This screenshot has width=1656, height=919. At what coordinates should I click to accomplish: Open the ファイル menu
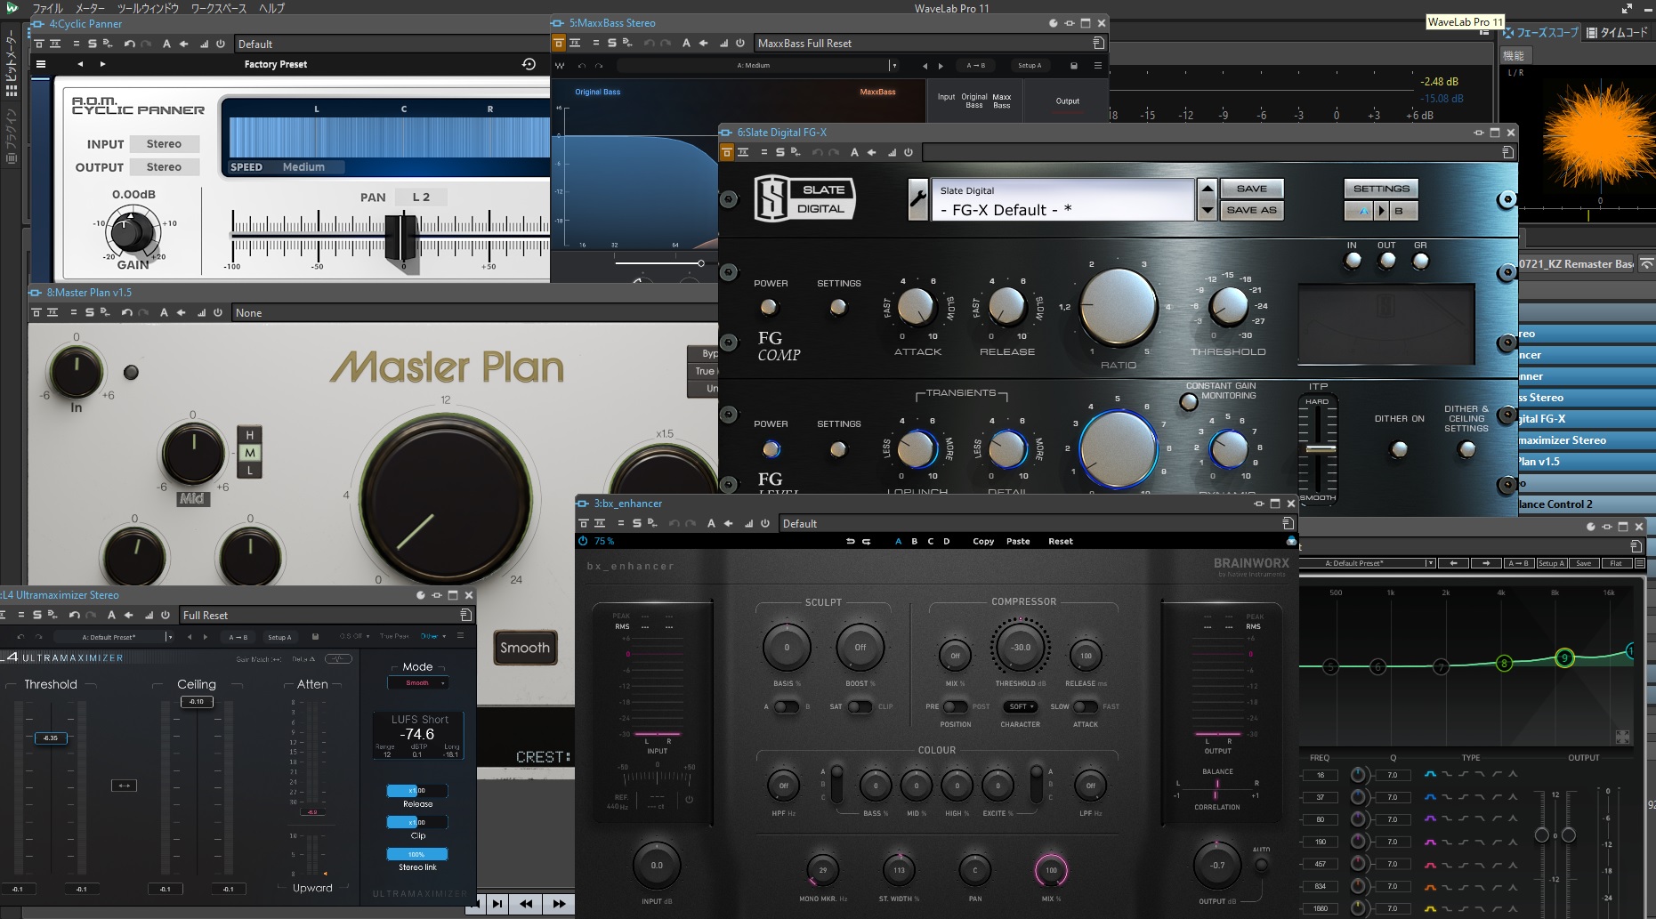coord(47,8)
